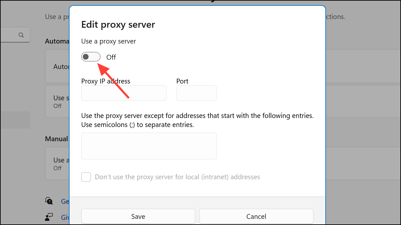Click the Off label beside the proxy switch

pyautogui.click(x=111, y=57)
